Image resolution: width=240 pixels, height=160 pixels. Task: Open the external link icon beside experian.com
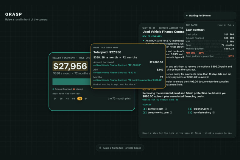tap(211, 109)
